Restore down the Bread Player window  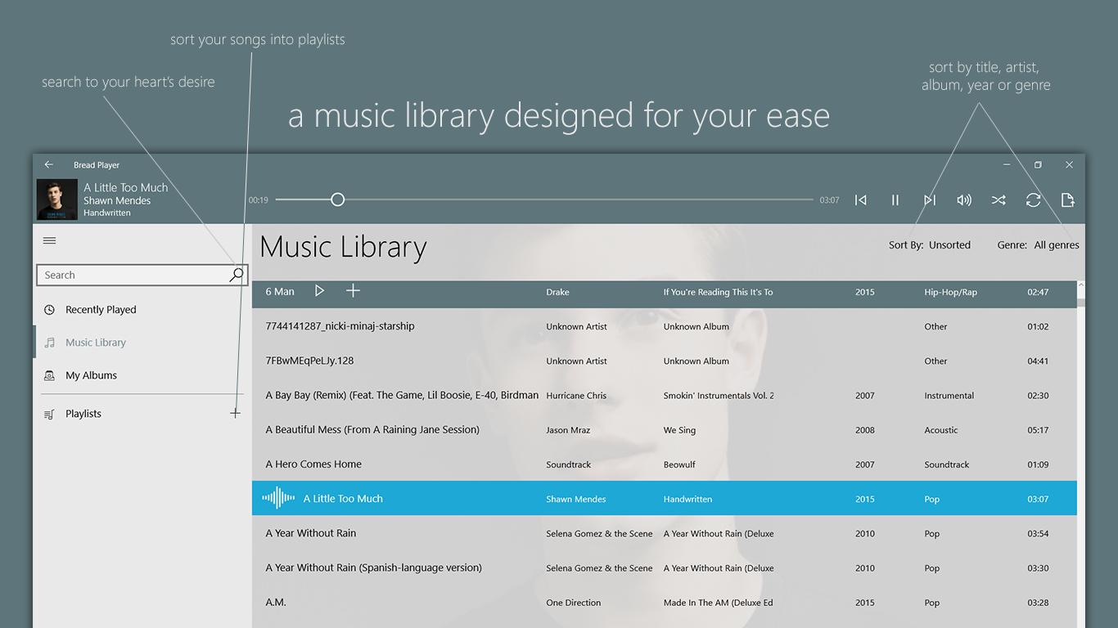point(1038,164)
